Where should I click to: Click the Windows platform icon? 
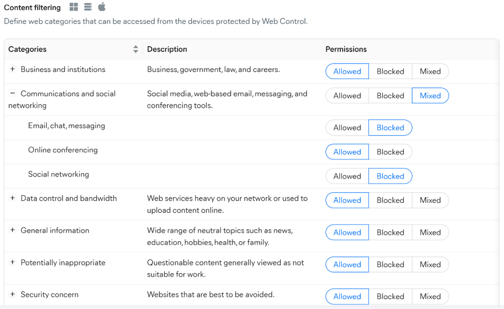[x=74, y=7]
